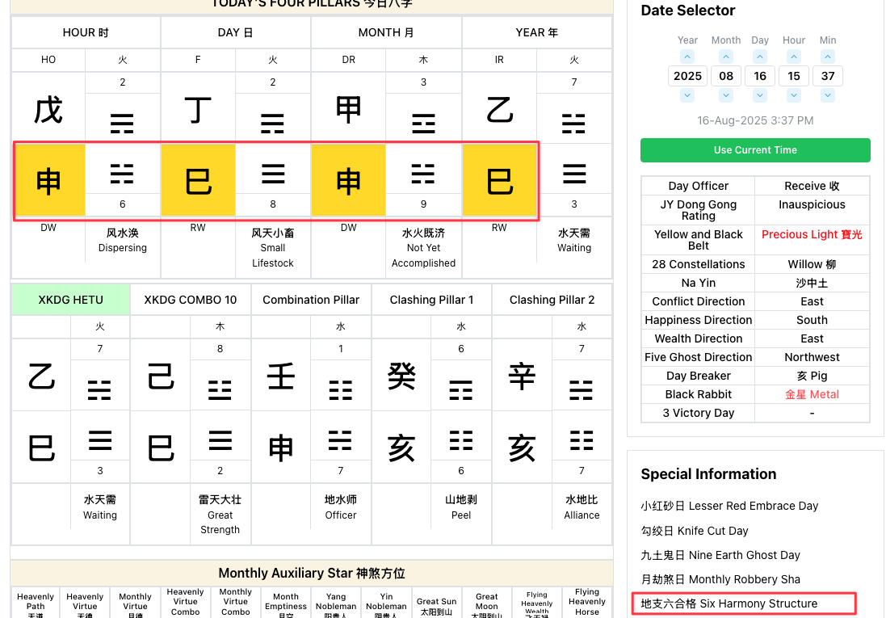Select the Combination Pillar tab
886x618 pixels.
click(x=311, y=300)
